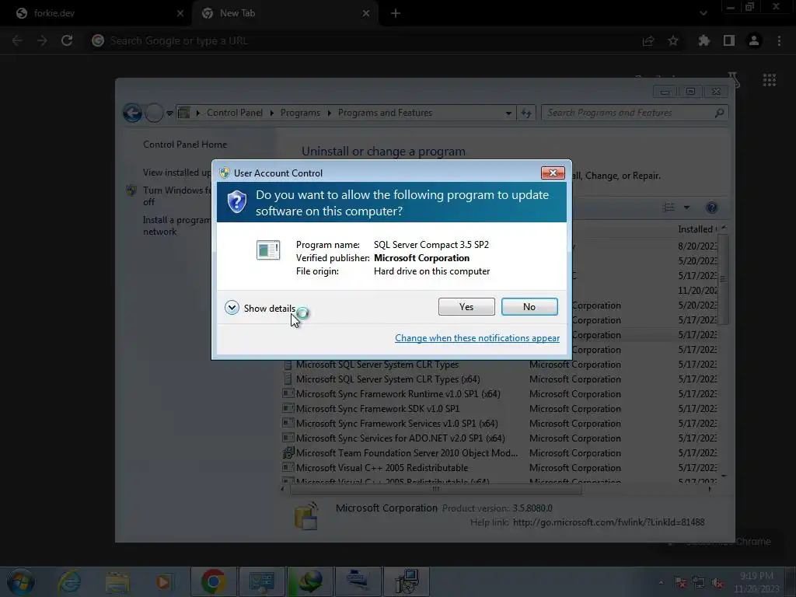Click the taskbar clock showing 9:19 PM
This screenshot has width=796, height=597.
pyautogui.click(x=756, y=582)
